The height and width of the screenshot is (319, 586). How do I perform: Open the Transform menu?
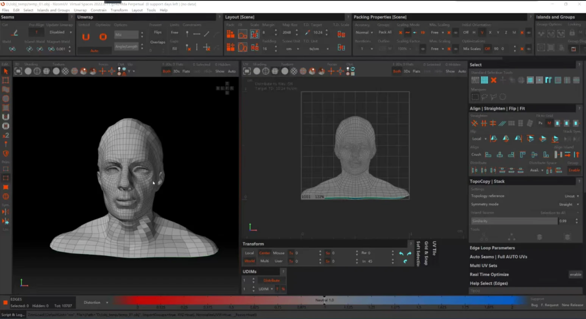[119, 10]
